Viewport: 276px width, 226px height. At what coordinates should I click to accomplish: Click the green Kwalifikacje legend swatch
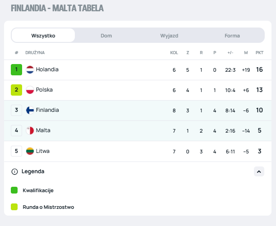click(14, 190)
